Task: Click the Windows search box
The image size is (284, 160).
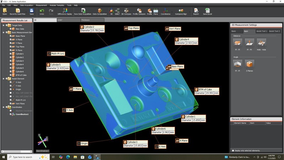Action: point(28,157)
